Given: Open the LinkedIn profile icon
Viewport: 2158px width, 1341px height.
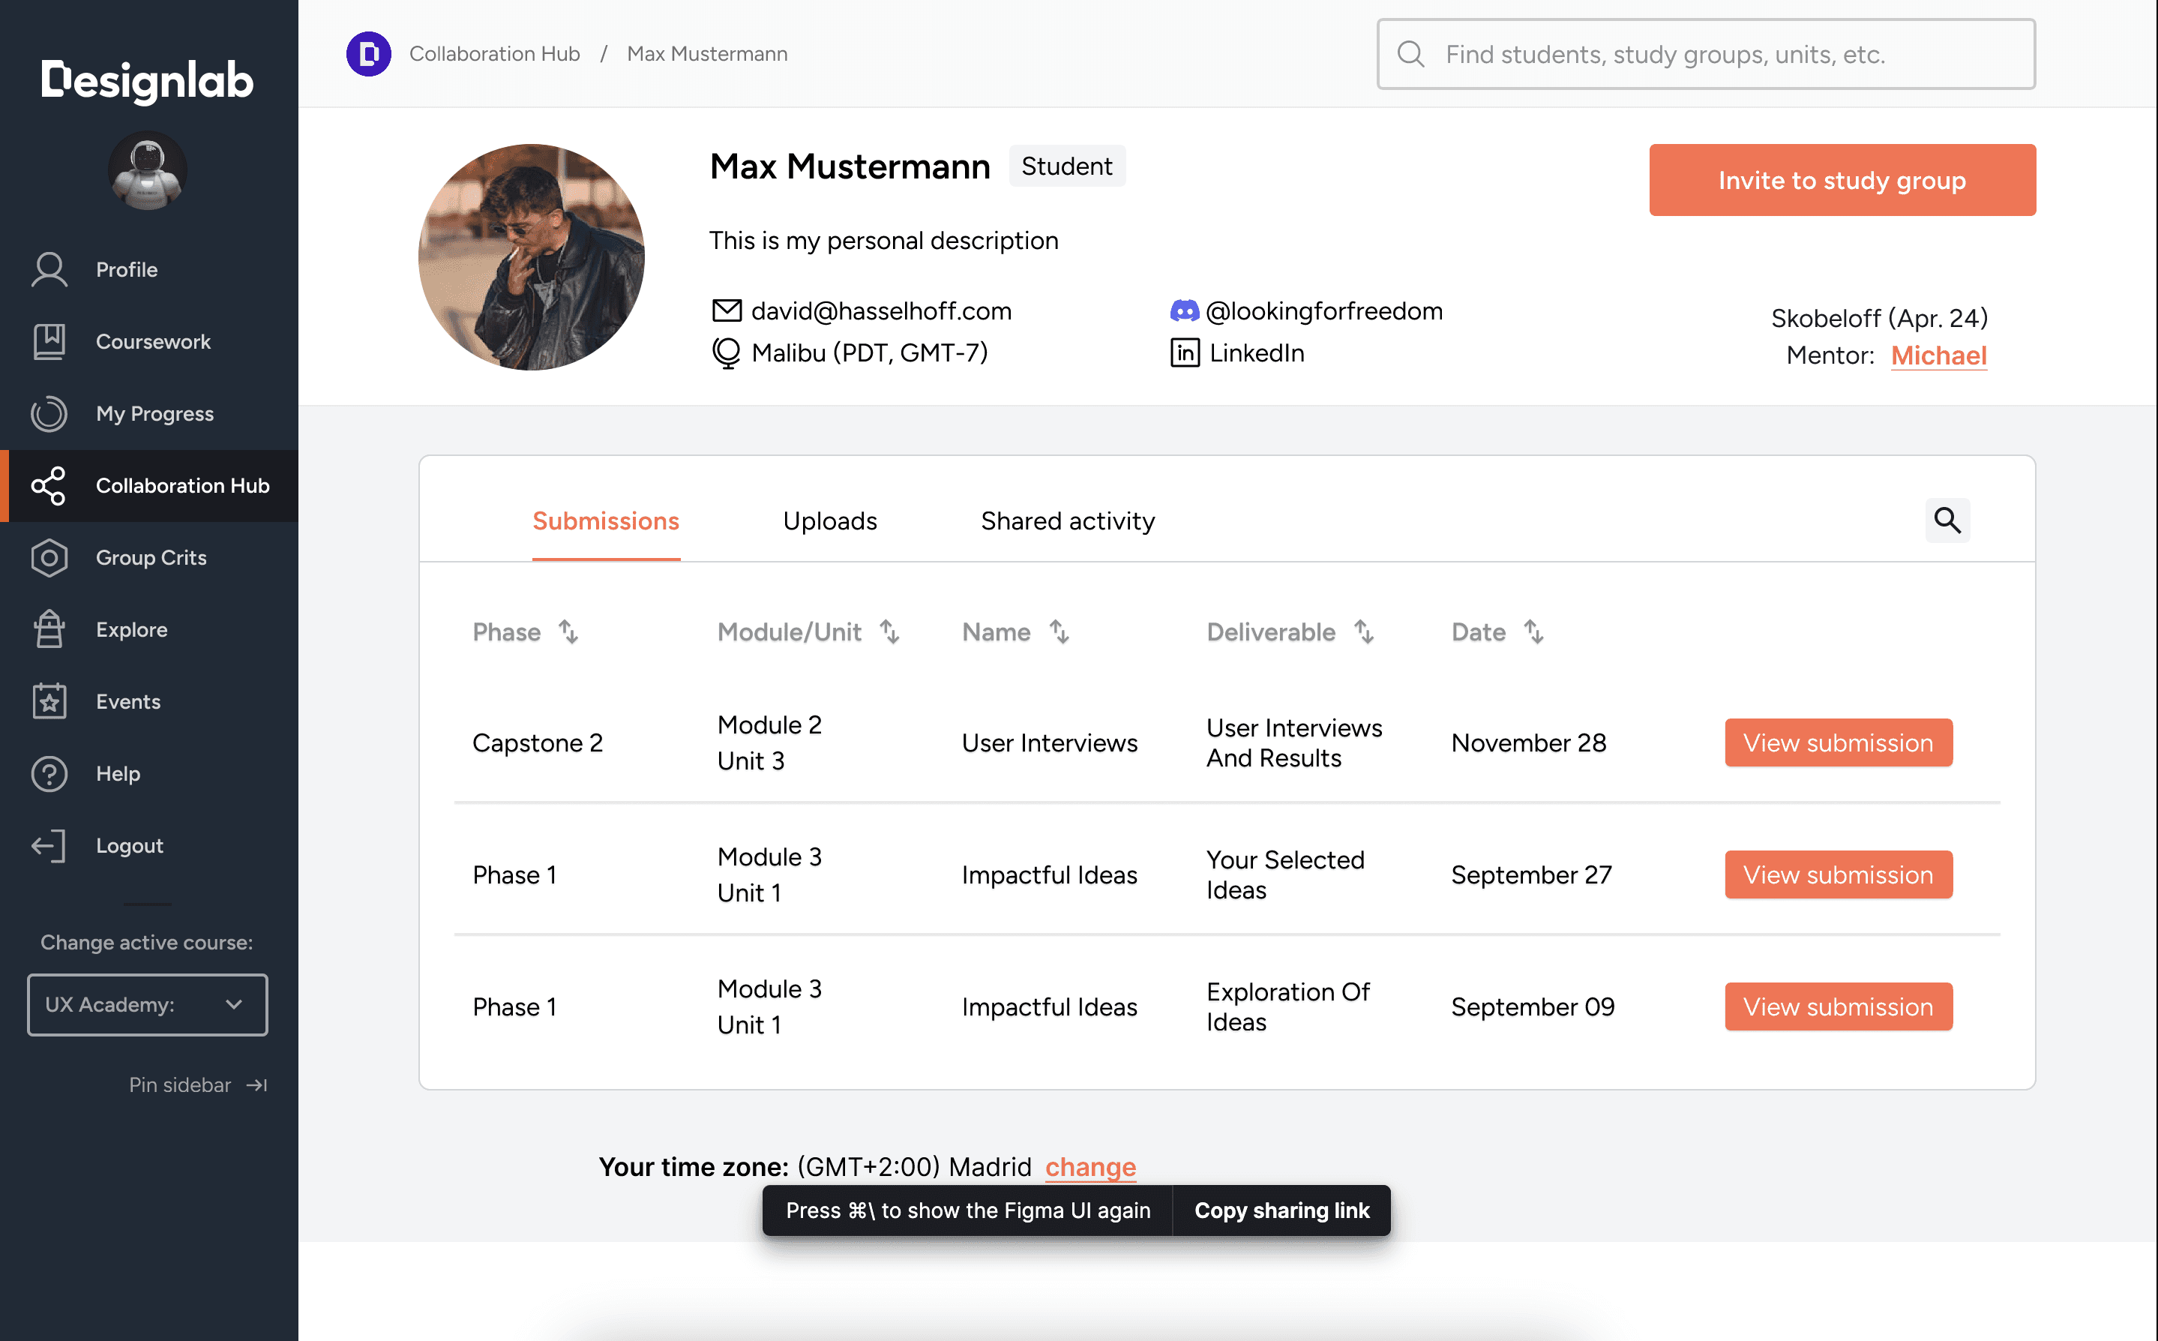Looking at the screenshot, I should click(1184, 353).
